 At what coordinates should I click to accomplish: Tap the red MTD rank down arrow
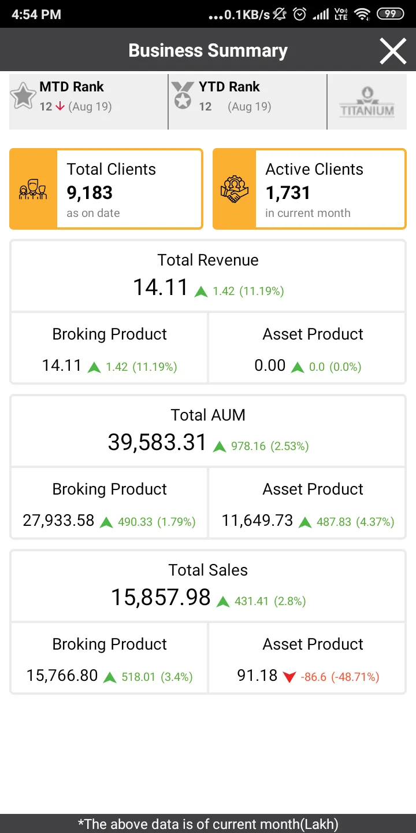[60, 106]
